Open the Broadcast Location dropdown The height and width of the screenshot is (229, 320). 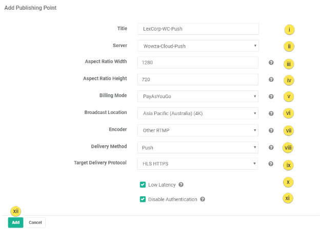point(198,113)
